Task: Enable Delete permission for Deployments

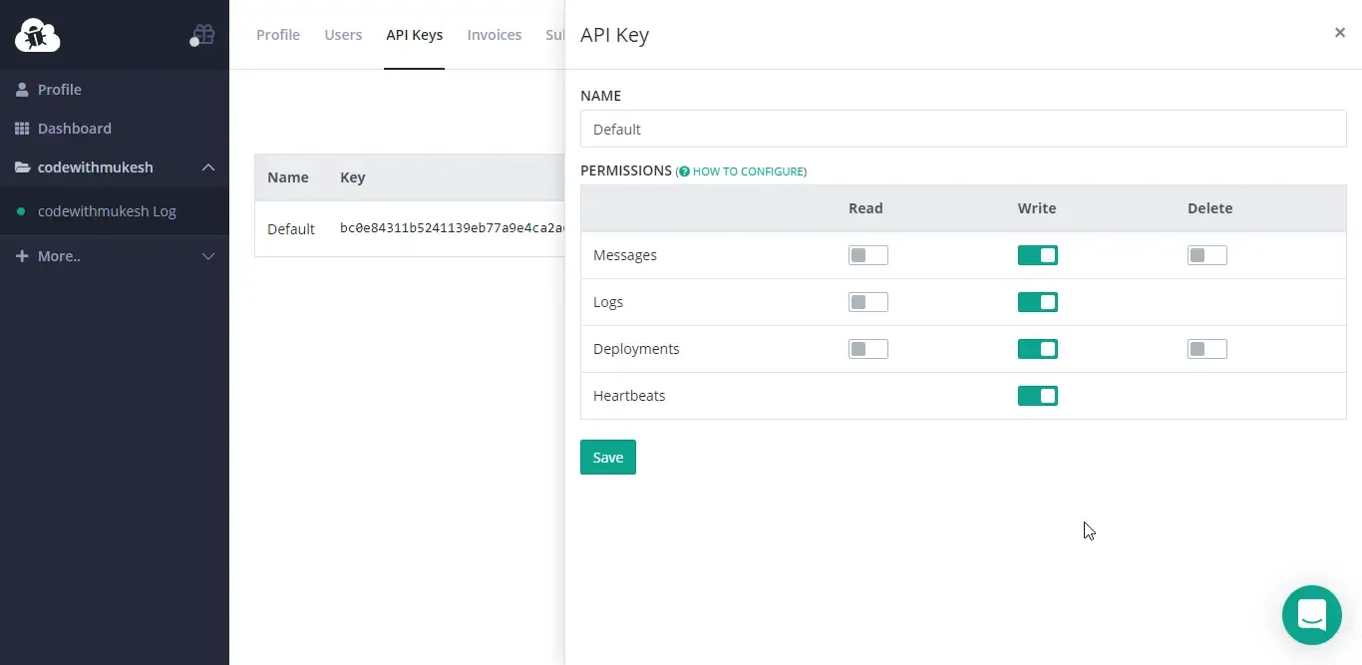Action: click(x=1206, y=348)
